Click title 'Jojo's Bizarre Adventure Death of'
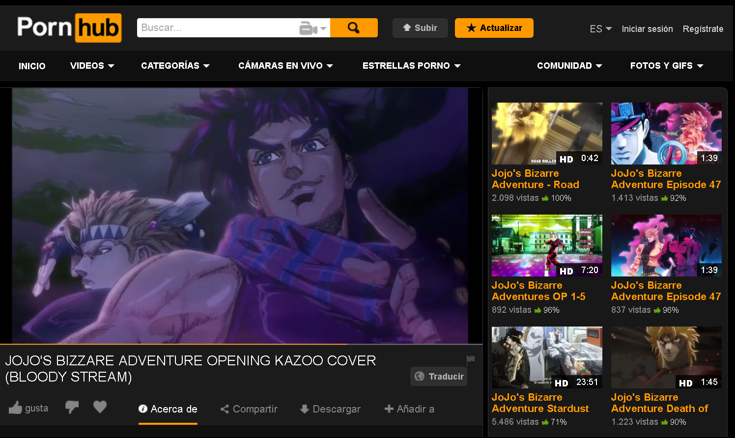 point(659,403)
